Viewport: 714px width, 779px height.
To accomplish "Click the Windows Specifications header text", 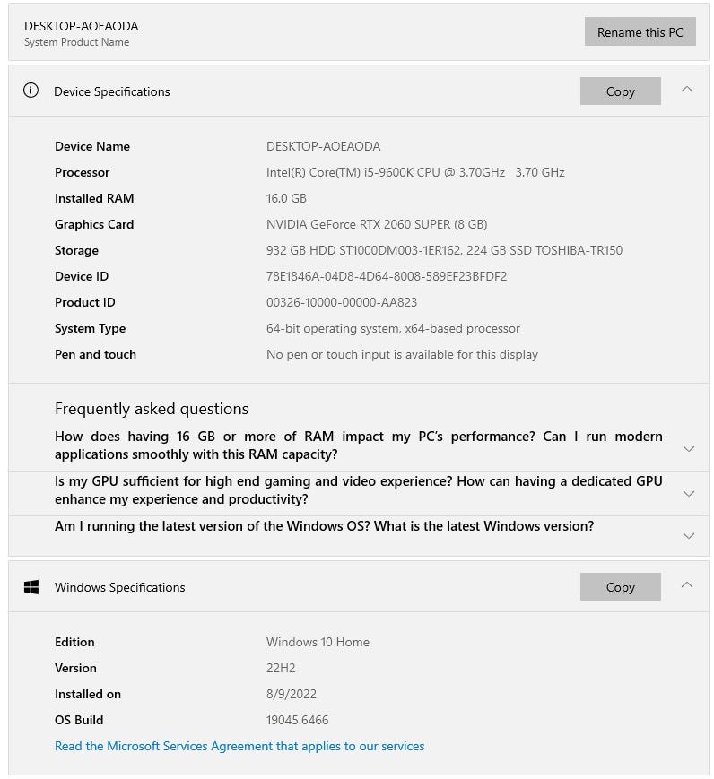I will point(120,587).
